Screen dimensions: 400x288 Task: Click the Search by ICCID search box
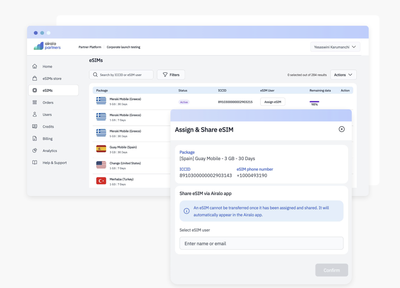click(121, 75)
